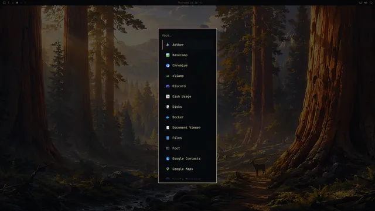Select the Docker label
Screen dimensions: 375x211
(x=178, y=117)
